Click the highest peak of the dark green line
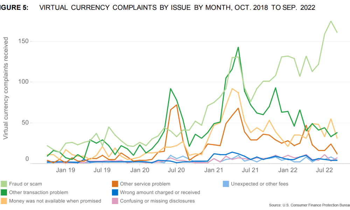Viewport: 350px width, 210px height. click(238, 47)
